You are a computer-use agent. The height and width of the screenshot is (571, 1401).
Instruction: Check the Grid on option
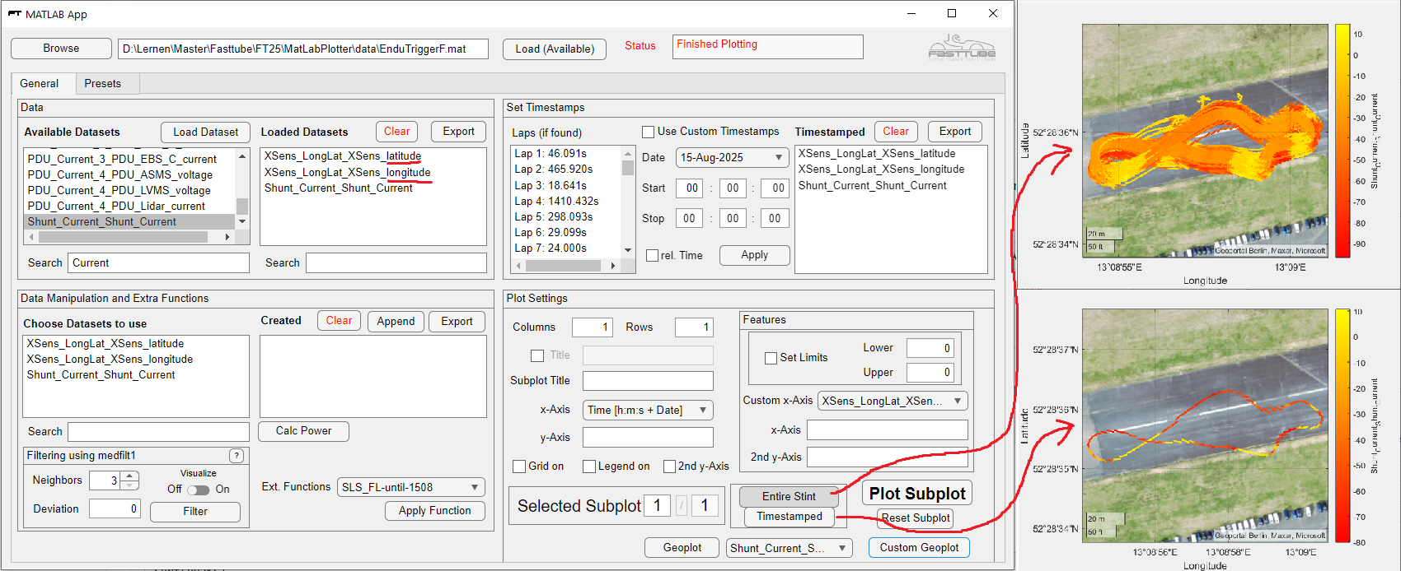pyautogui.click(x=519, y=467)
